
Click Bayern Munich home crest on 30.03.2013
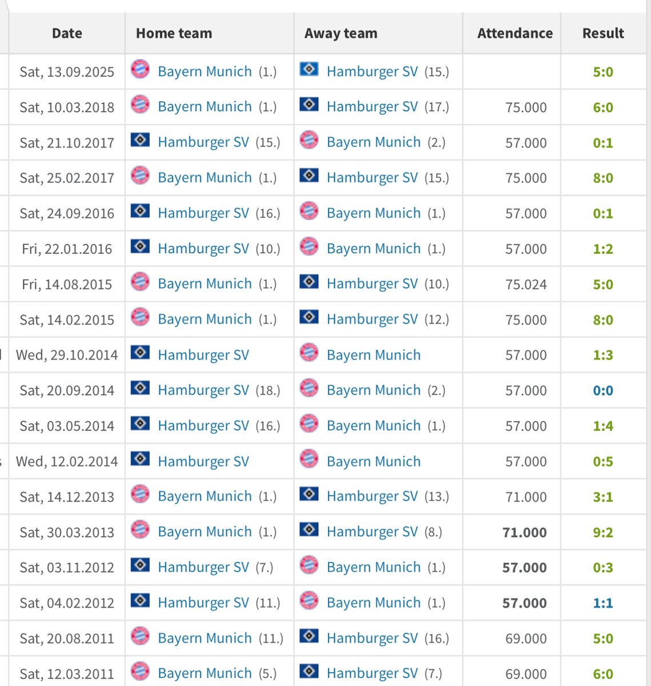(140, 531)
